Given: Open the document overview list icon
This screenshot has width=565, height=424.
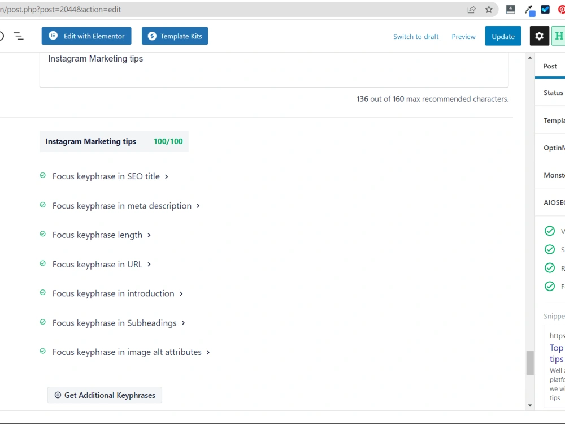Looking at the screenshot, I should coord(19,36).
